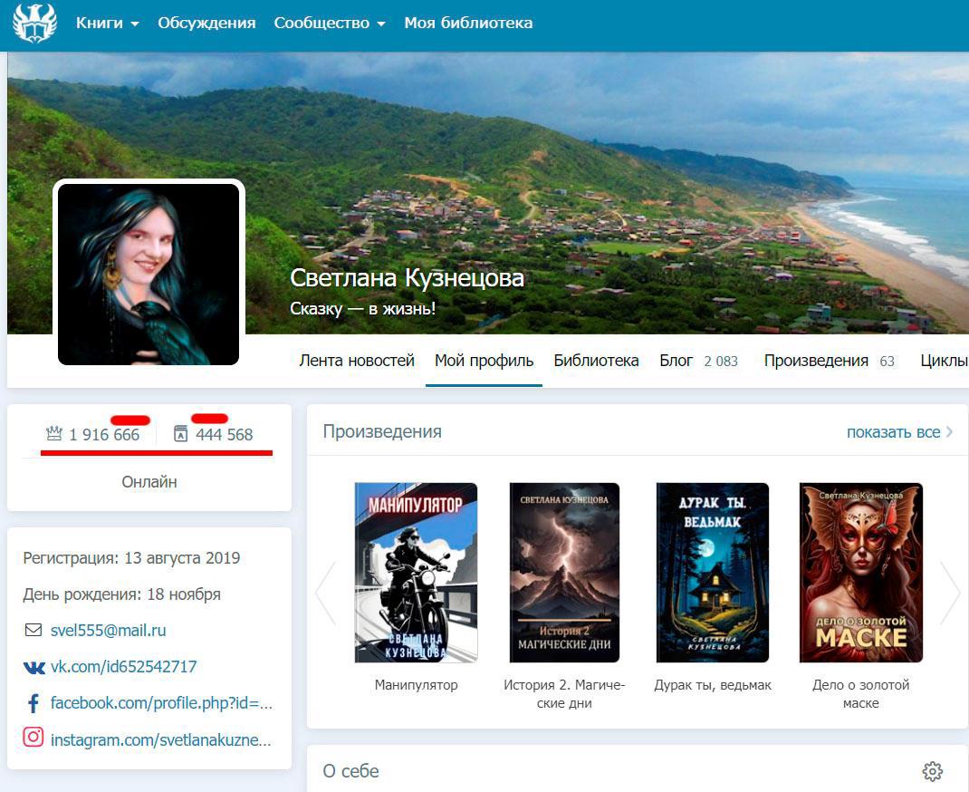Expand the Сообщество dropdown menu
The height and width of the screenshot is (792, 969).
point(330,23)
